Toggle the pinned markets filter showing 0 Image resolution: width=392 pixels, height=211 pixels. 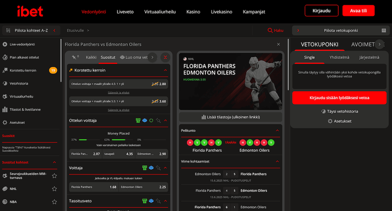point(75,57)
